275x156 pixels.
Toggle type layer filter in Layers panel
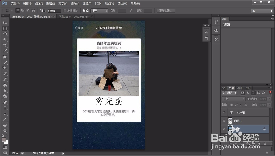point(253,93)
